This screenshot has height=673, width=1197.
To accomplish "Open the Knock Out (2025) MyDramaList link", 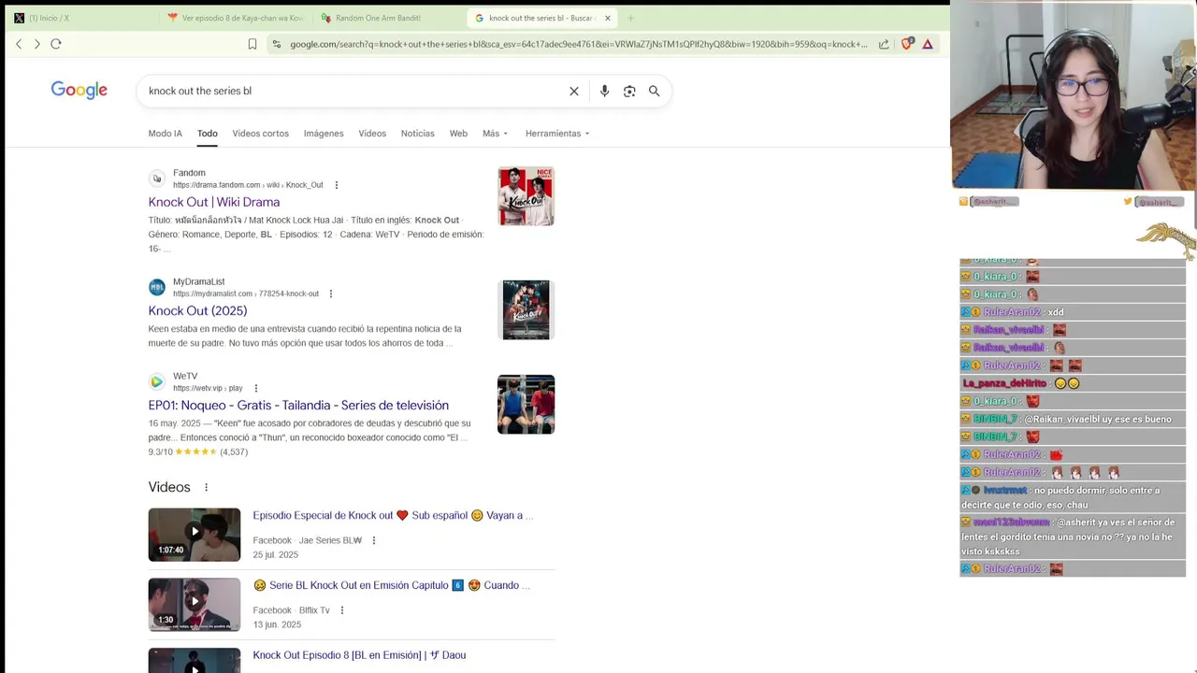I will (x=197, y=310).
